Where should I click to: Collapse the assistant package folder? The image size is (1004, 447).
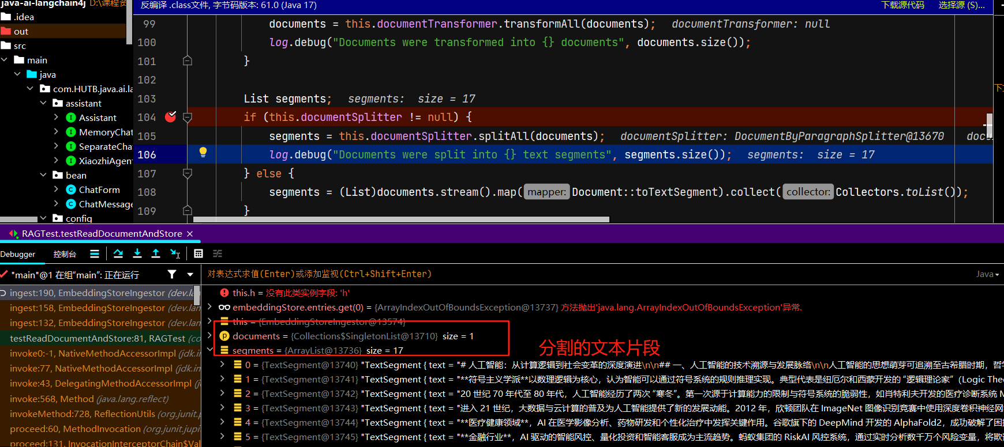(43, 103)
